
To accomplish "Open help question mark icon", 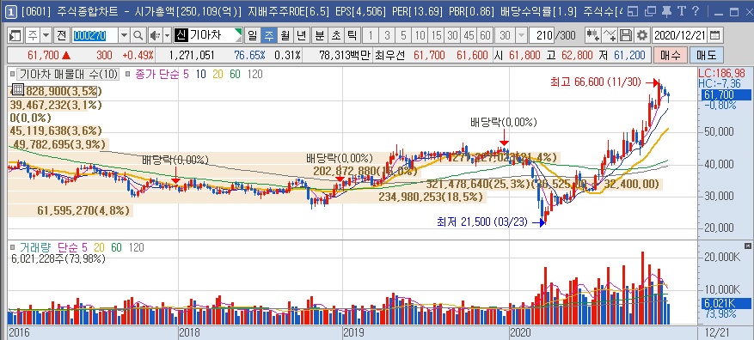I will coord(696,12).
